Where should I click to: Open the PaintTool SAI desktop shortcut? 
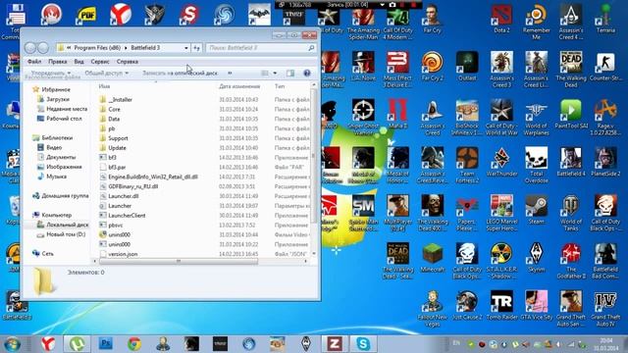tap(571, 114)
